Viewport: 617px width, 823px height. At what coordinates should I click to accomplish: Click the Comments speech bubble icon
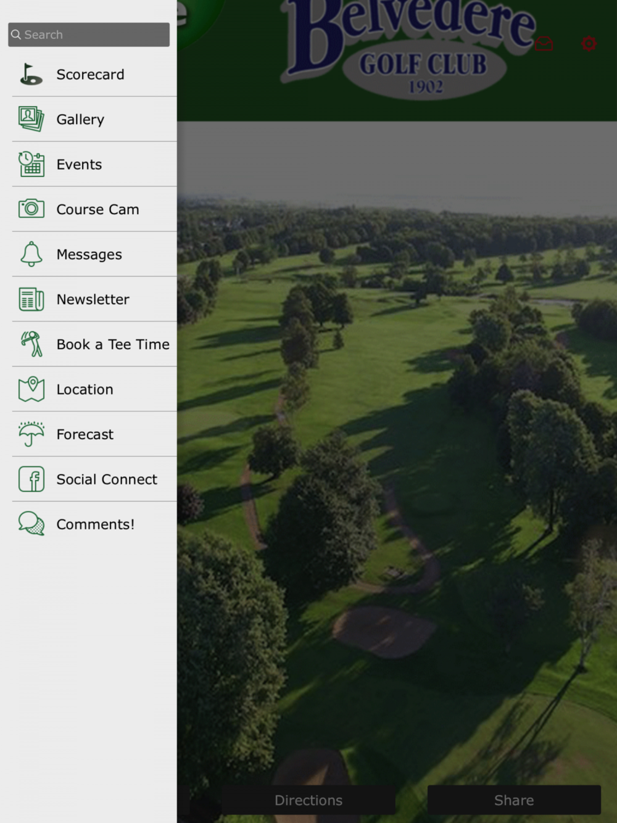(31, 524)
